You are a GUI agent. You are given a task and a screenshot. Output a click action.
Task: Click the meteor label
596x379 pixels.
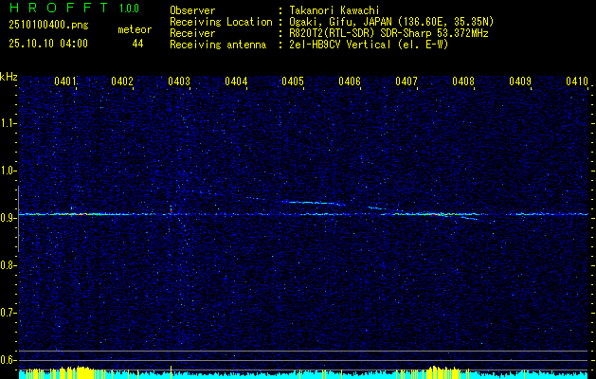click(x=135, y=29)
